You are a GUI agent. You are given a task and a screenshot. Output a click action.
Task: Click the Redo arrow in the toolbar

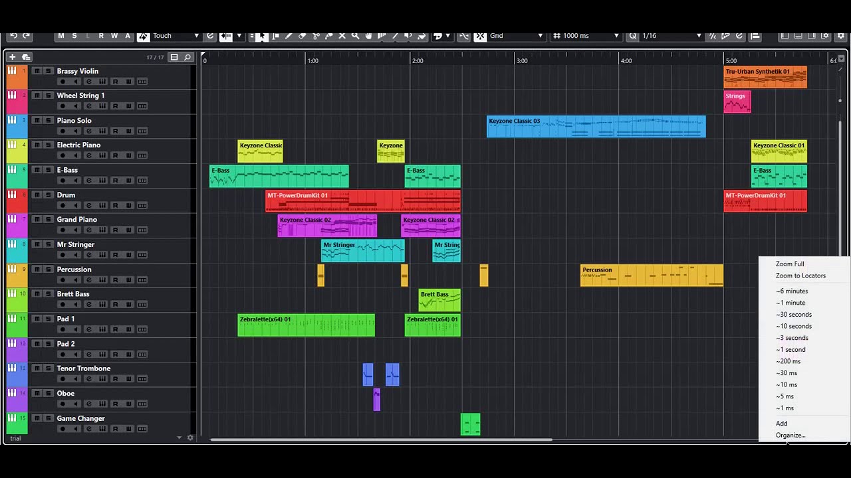click(27, 36)
